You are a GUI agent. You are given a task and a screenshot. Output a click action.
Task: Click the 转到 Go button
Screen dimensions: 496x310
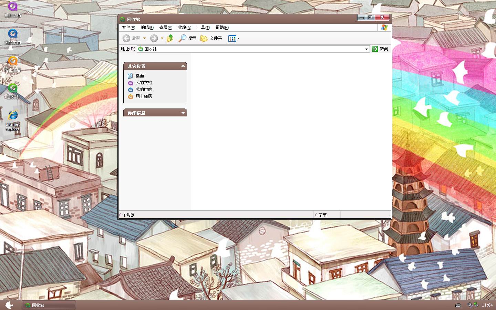click(380, 49)
